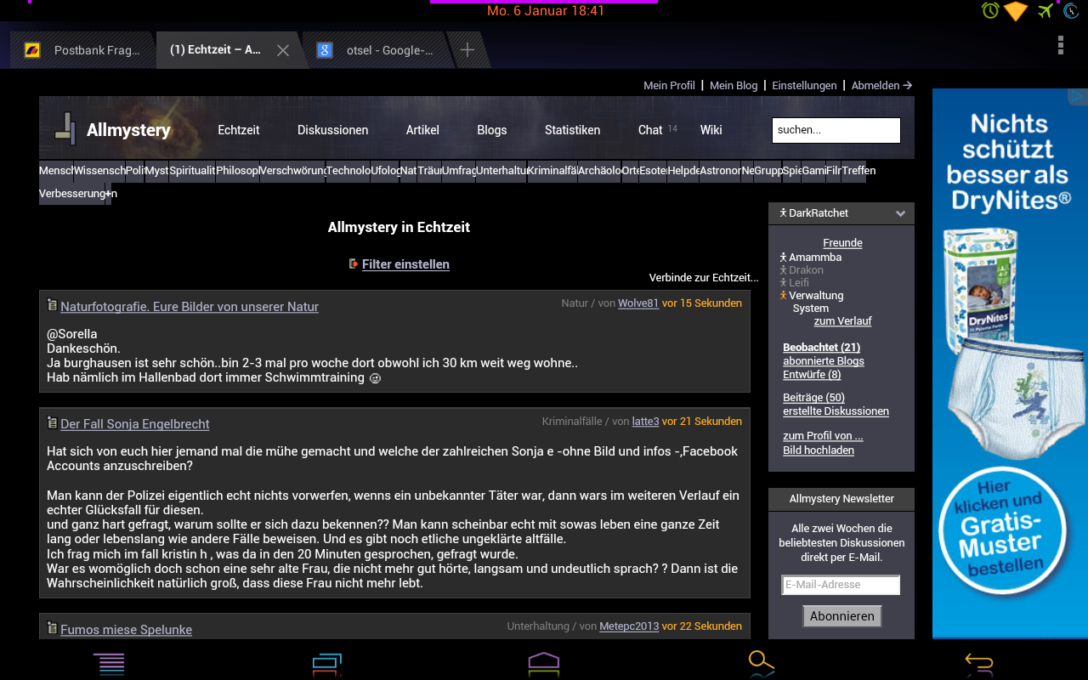Click Bild hochladen link
Viewport: 1088px width, 680px height.
click(x=819, y=450)
